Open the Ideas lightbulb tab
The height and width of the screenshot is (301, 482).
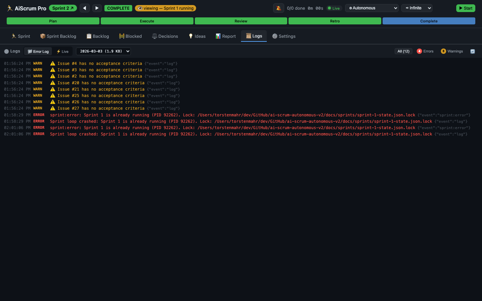click(x=197, y=36)
